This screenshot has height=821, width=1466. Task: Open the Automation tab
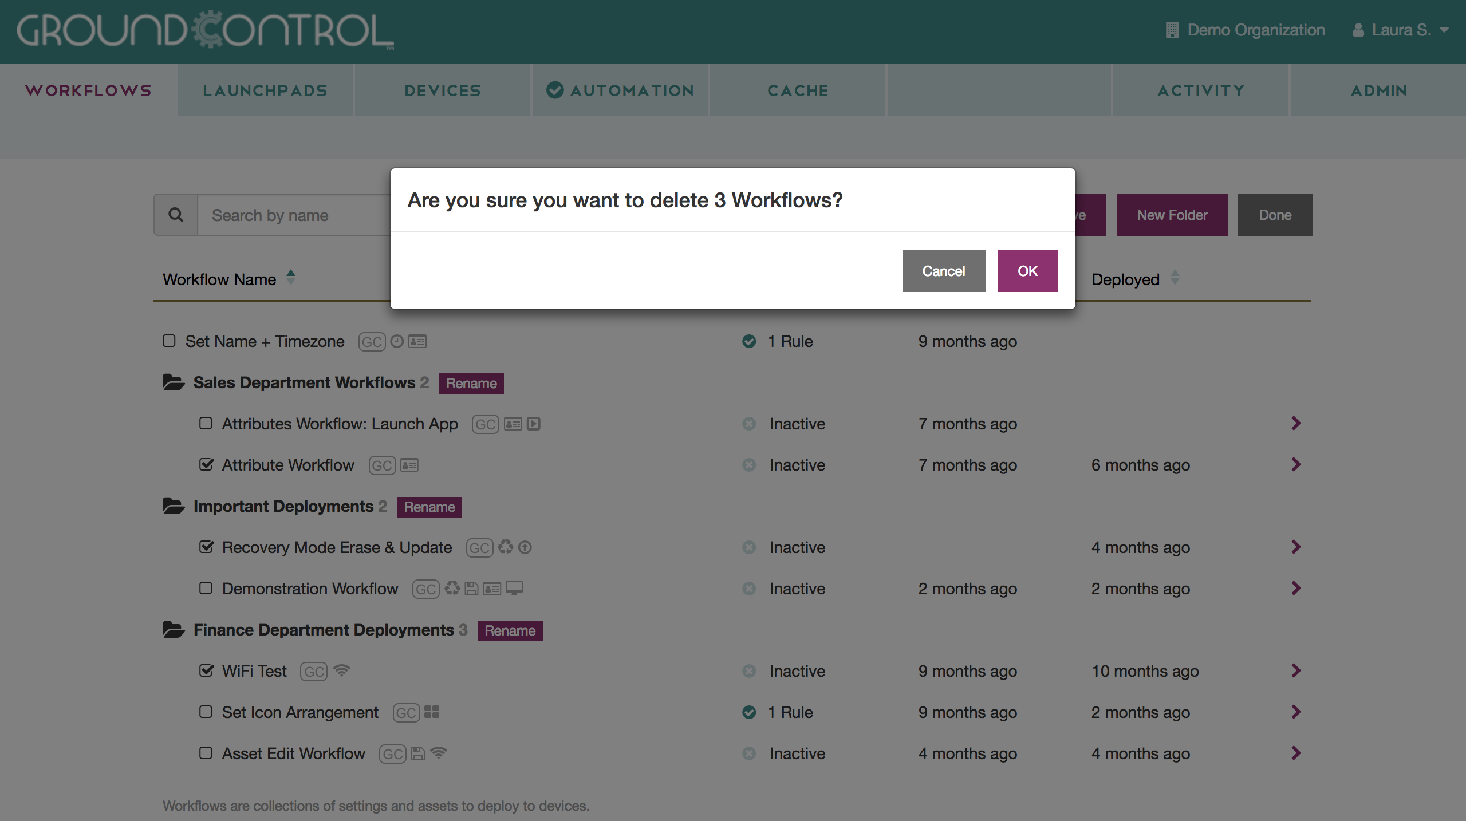[x=620, y=90]
